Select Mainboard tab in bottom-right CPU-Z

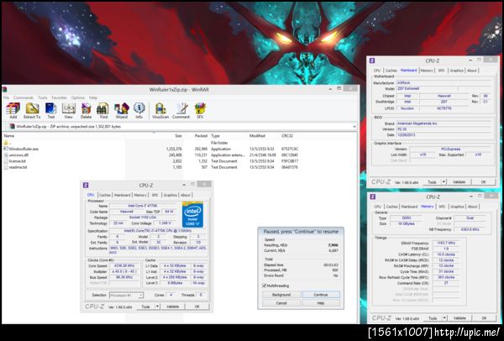(409, 207)
